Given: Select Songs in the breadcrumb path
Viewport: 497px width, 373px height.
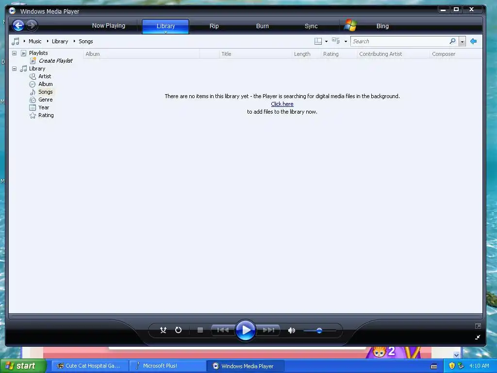Looking at the screenshot, I should click(85, 41).
